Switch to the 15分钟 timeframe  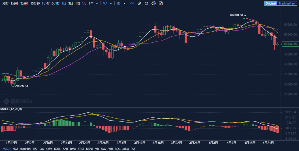(x=35, y=3)
